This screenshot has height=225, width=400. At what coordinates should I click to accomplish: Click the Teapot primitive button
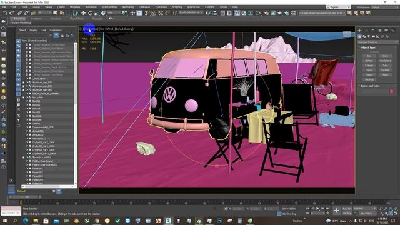click(x=369, y=75)
